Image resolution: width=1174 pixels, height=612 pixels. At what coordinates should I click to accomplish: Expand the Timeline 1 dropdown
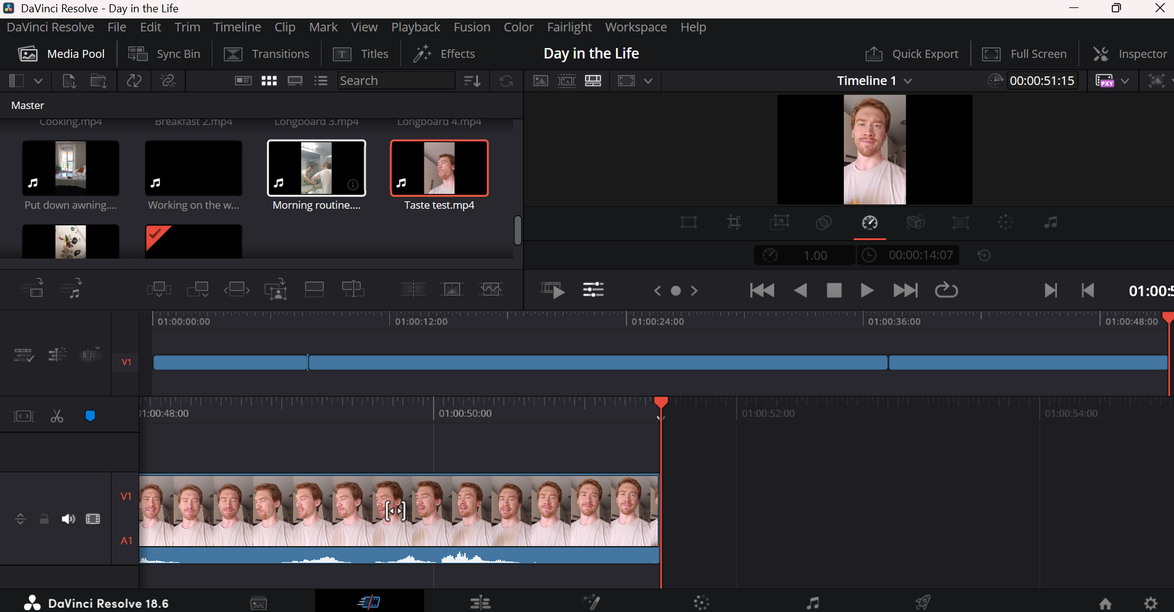click(908, 81)
